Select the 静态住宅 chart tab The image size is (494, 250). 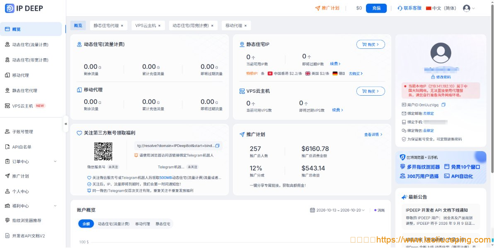click(162, 224)
